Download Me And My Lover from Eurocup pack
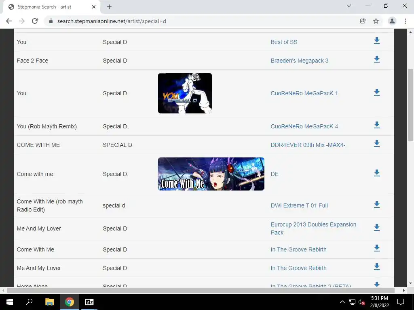Image resolution: width=414 pixels, height=310 pixels. pos(377,228)
